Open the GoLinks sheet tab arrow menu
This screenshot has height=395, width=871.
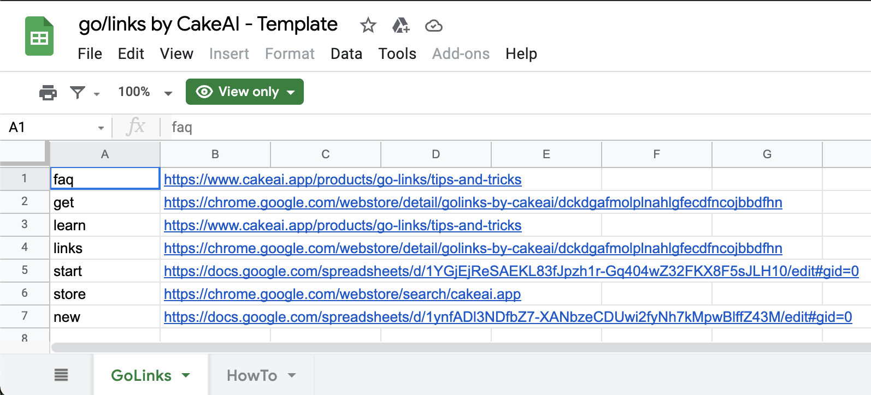[186, 375]
